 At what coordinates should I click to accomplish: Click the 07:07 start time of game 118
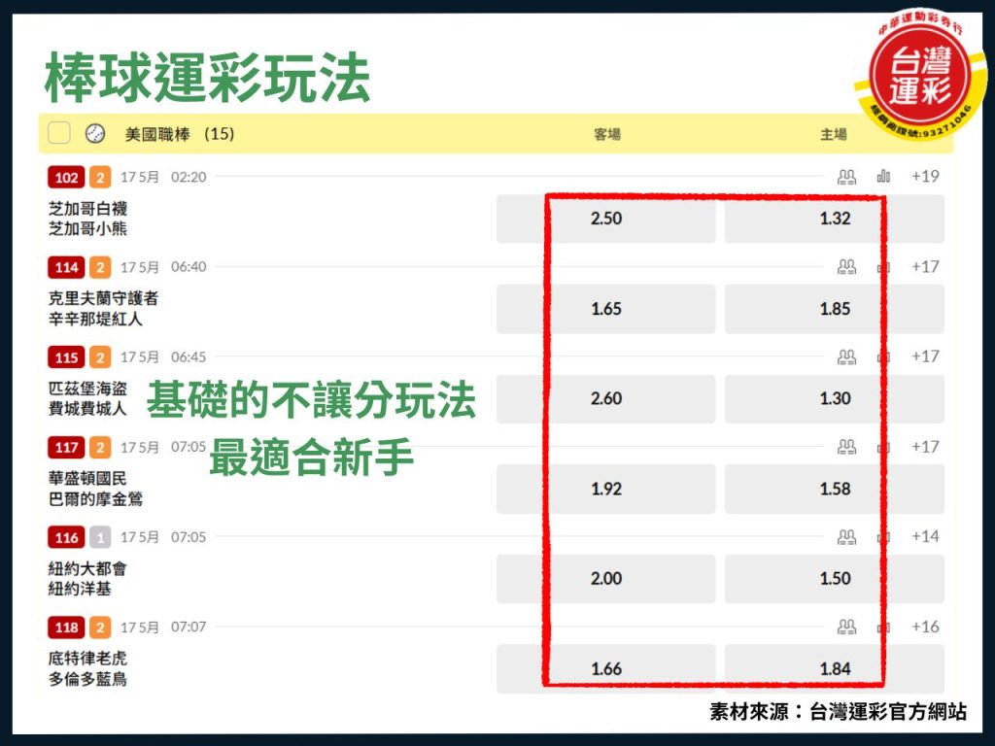(189, 627)
